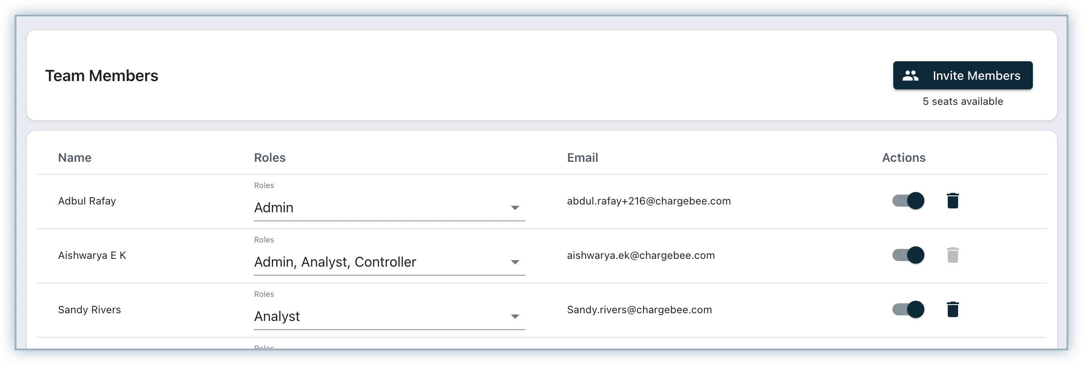The image size is (1083, 365).
Task: Click the greyed-out trash icon for Aishwarya
Action: (952, 255)
